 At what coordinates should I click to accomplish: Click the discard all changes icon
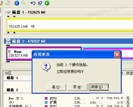click(x=40, y=3)
